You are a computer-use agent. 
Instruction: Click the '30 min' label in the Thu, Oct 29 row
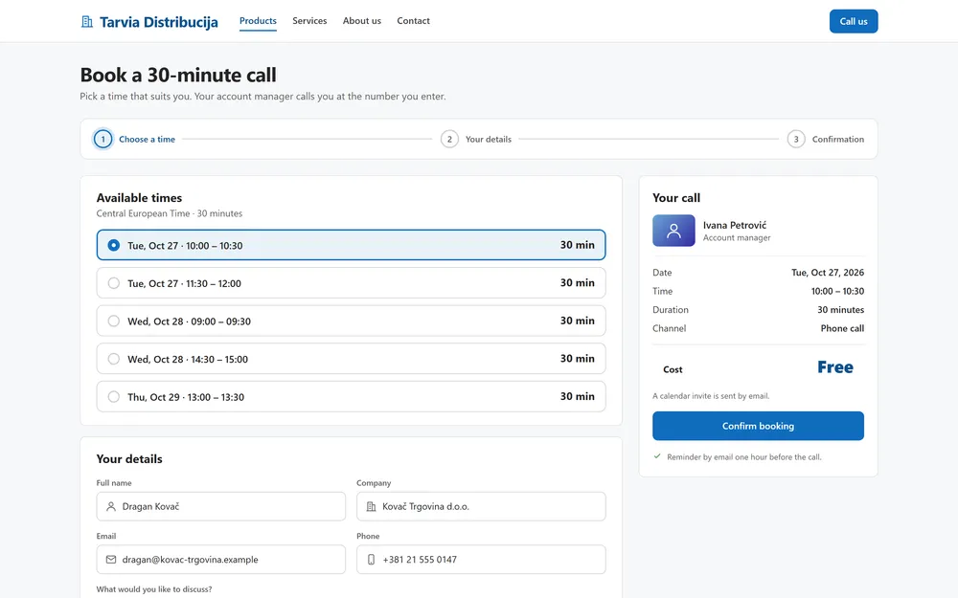click(578, 396)
